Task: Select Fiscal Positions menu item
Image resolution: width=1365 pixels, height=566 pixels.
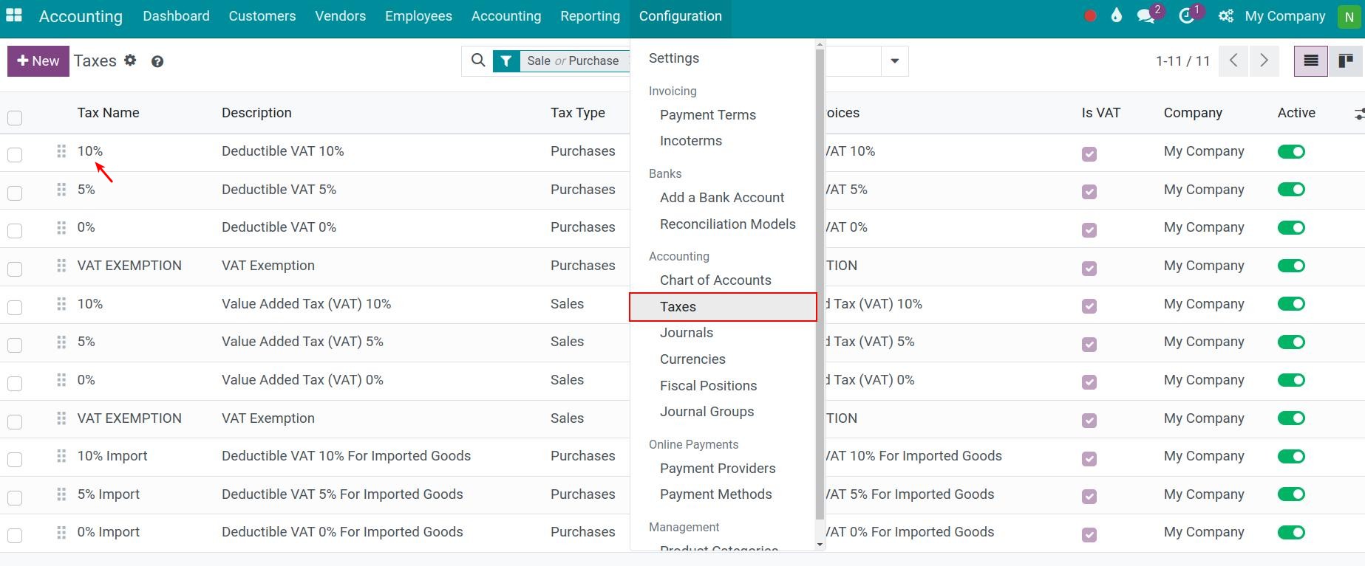Action: tap(708, 386)
